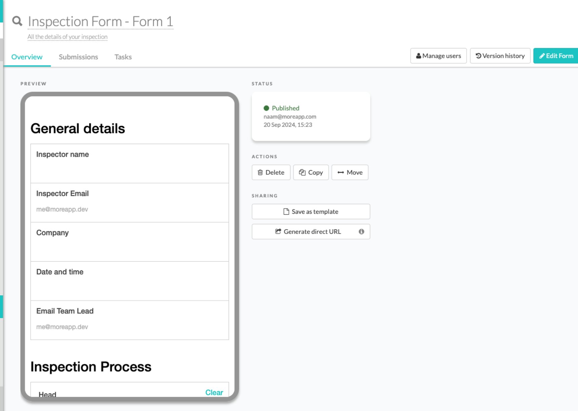Click the person icon on Manage users

pyautogui.click(x=418, y=56)
